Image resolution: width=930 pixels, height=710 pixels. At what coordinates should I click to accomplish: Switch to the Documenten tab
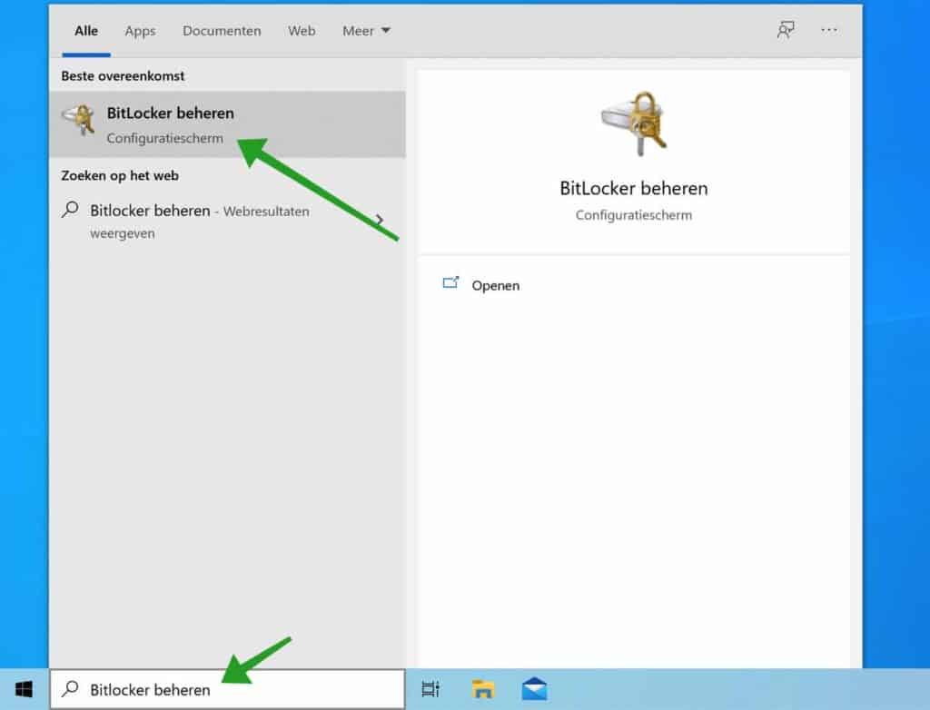222,31
